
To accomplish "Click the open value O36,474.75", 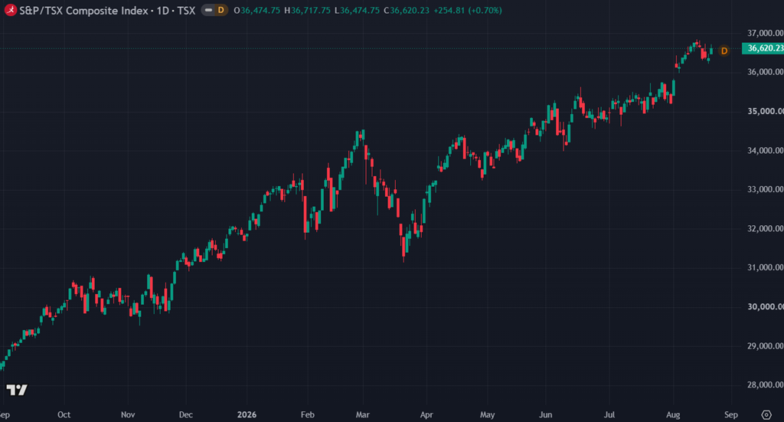I will [257, 11].
